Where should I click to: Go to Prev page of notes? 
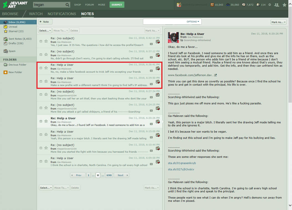tap(78, 175)
